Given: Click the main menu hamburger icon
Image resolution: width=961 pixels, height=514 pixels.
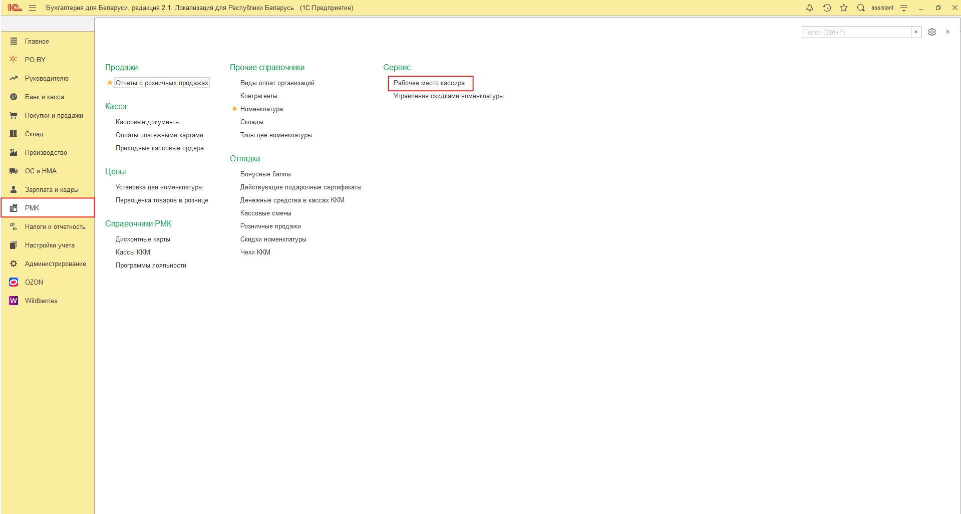Looking at the screenshot, I should [x=33, y=8].
